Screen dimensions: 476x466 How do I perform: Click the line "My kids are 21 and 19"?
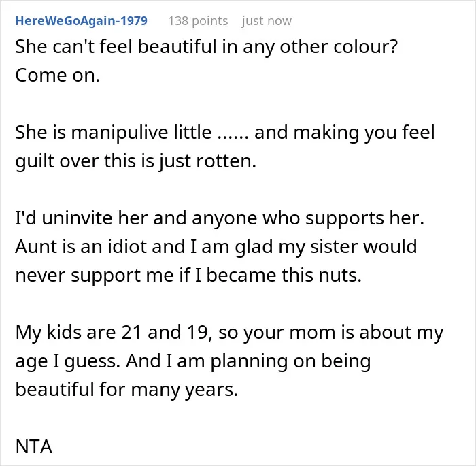tap(229, 333)
